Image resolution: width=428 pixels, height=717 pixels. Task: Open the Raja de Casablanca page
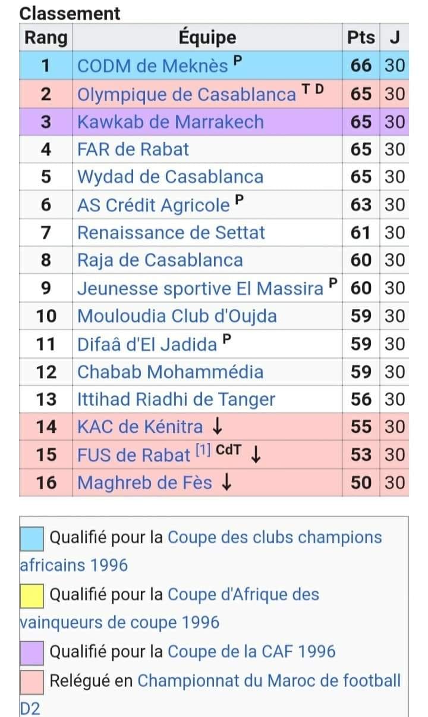(x=160, y=260)
